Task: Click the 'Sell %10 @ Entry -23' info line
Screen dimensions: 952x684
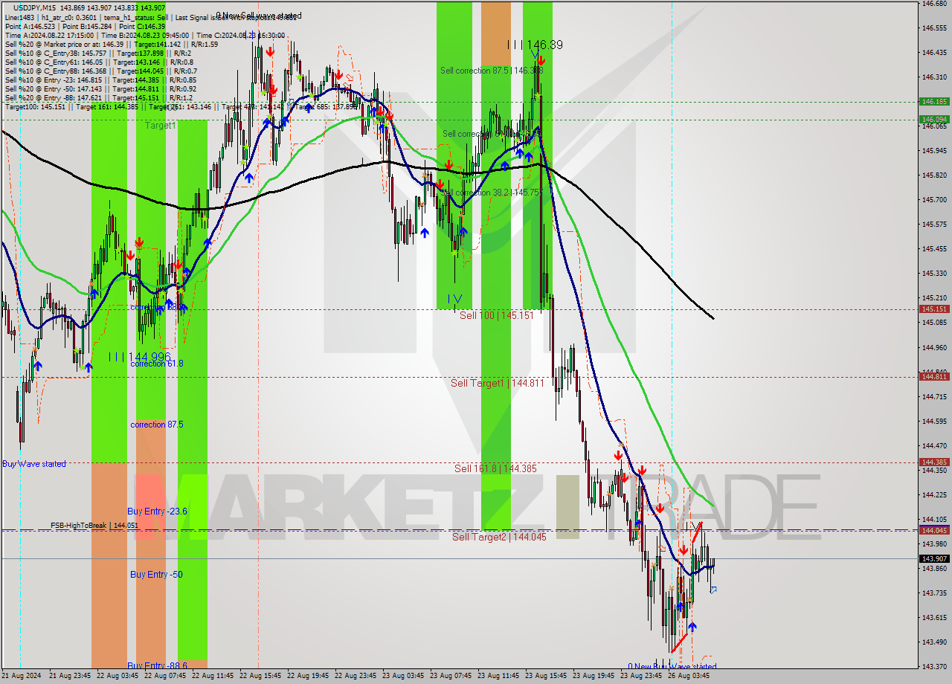Action: (100, 80)
